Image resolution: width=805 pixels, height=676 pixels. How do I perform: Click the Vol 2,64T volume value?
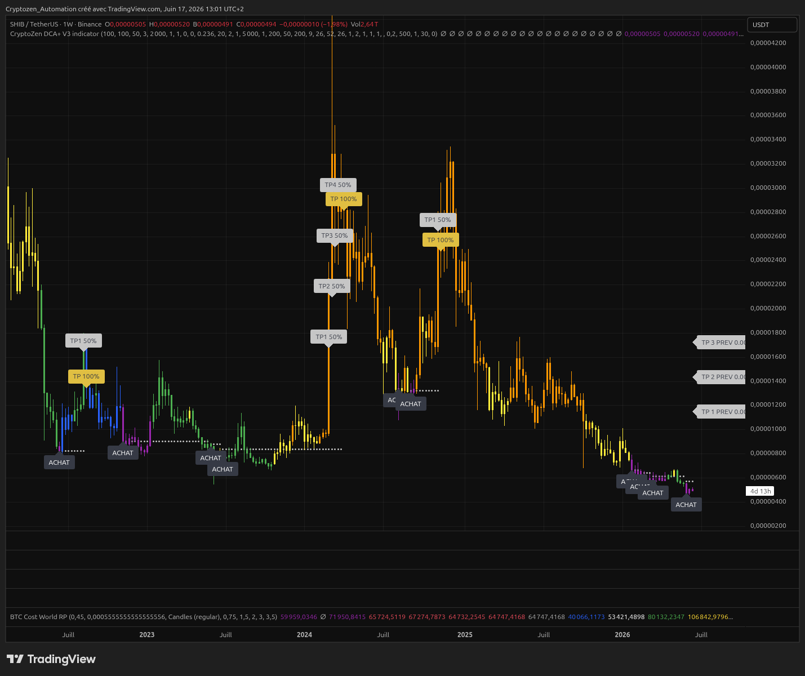[364, 24]
